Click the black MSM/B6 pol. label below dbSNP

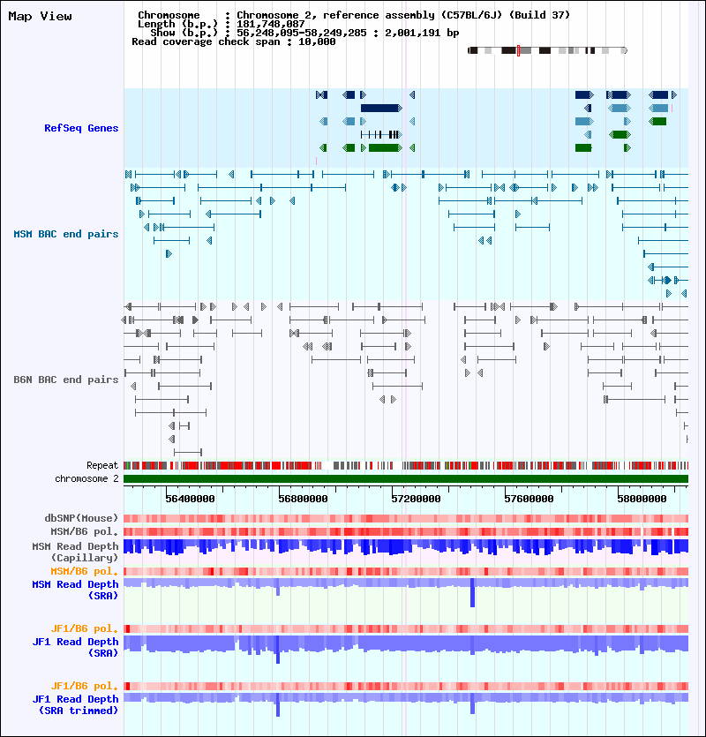85,531
